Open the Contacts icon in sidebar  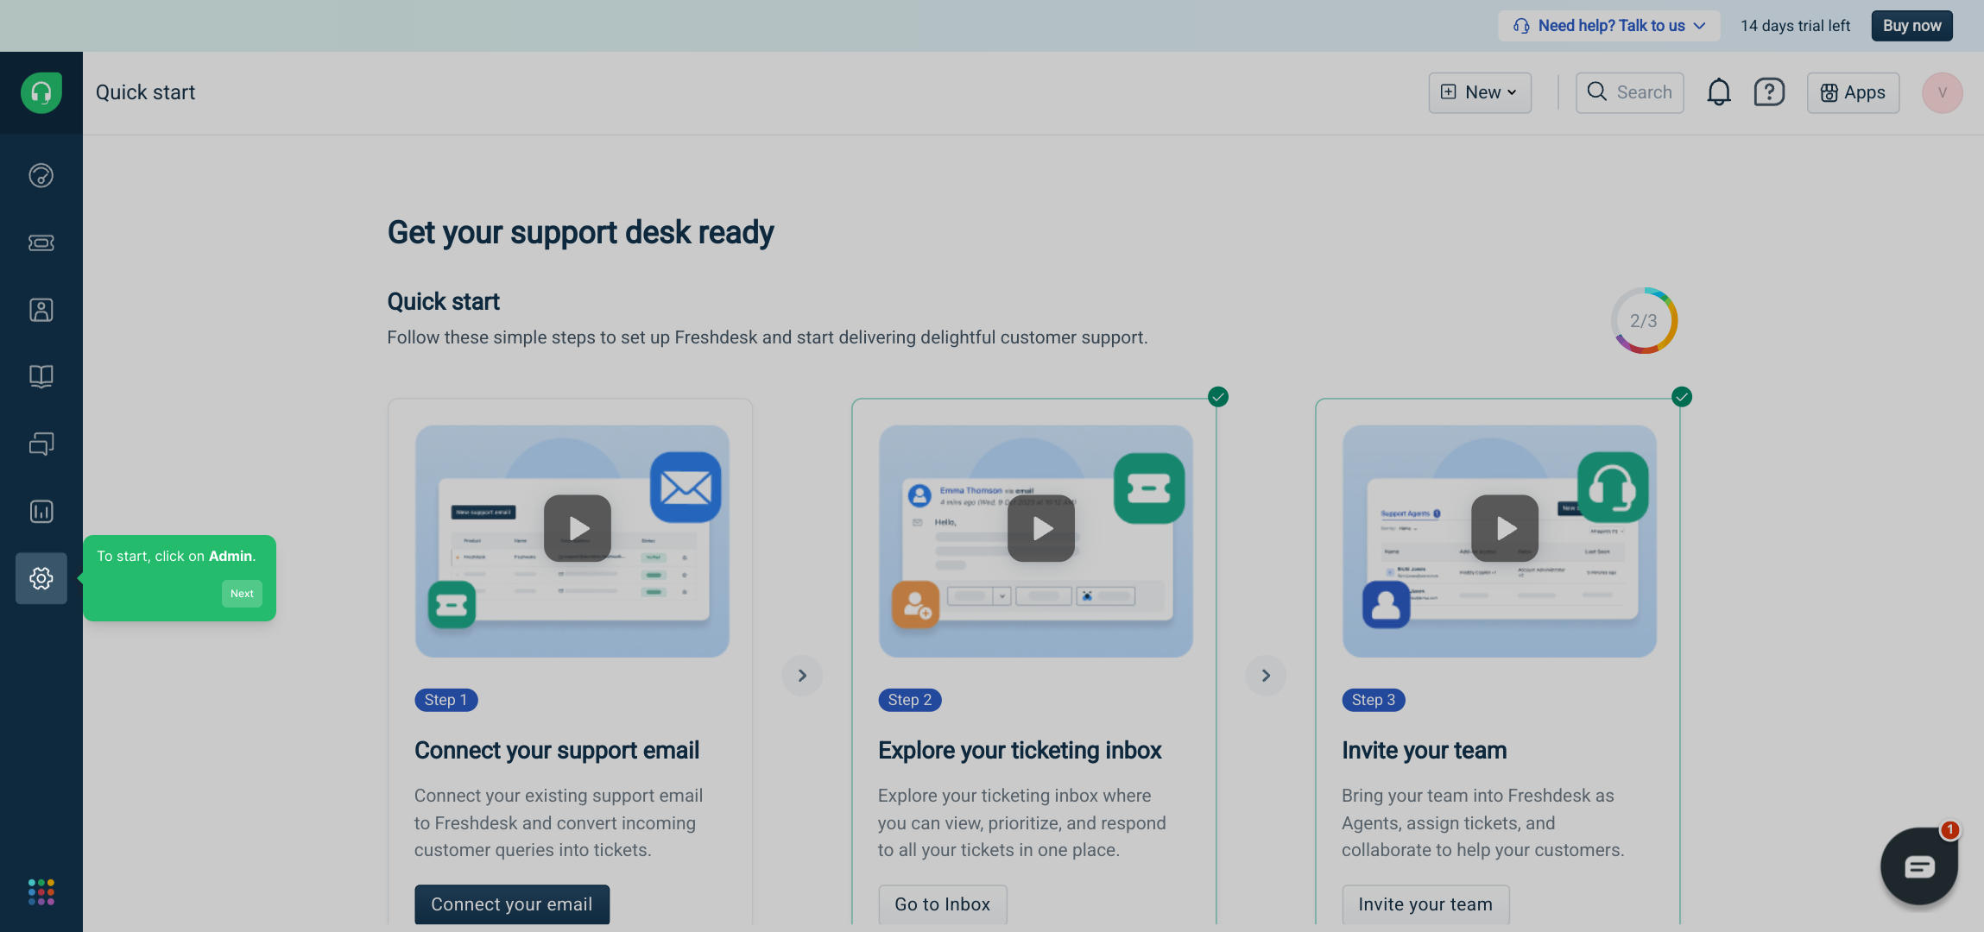tap(41, 310)
